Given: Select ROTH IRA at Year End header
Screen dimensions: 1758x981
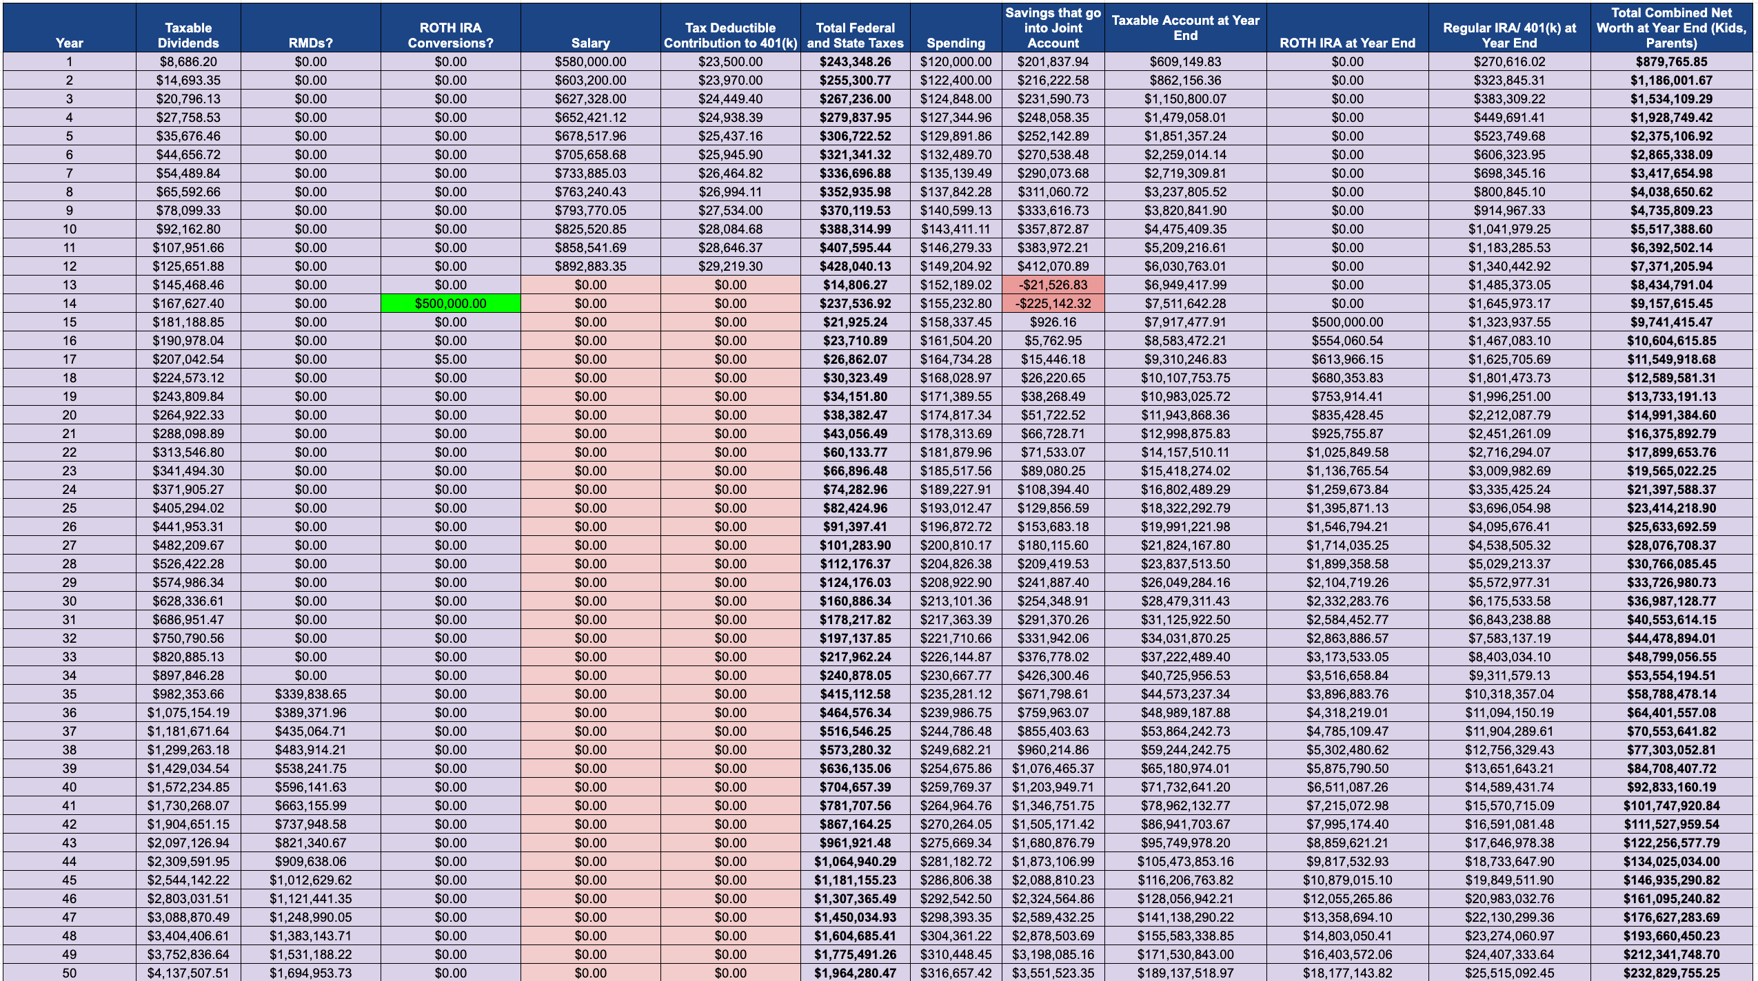Looking at the screenshot, I should [x=1347, y=28].
